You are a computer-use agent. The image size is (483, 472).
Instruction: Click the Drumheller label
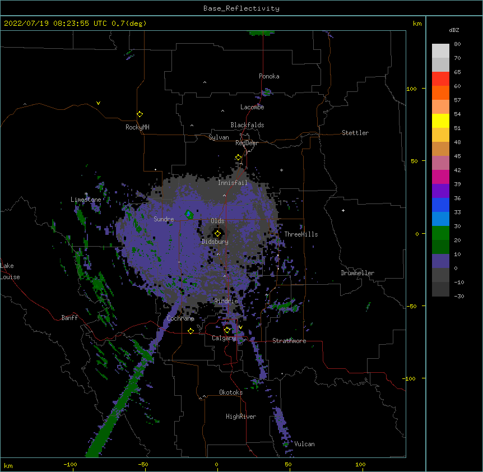pos(357,273)
